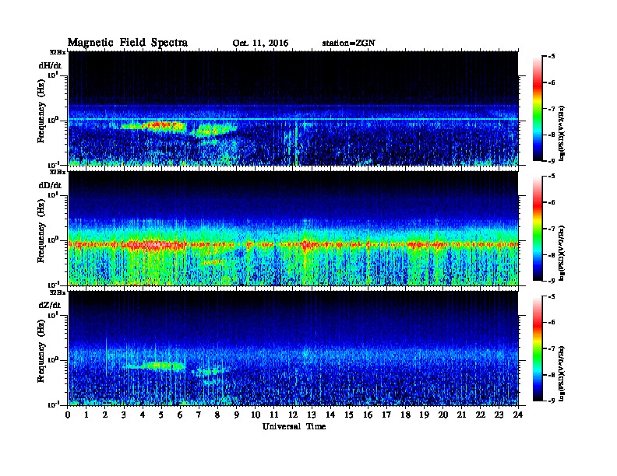Click the "station=ZGN" label
The height and width of the screenshot is (476, 617).
coord(349,44)
